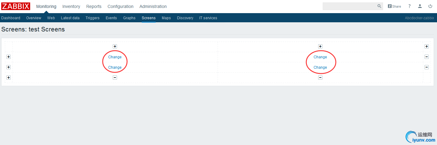This screenshot has height=145, width=437.
Task: Open the Configuration menu
Action: pos(120,6)
